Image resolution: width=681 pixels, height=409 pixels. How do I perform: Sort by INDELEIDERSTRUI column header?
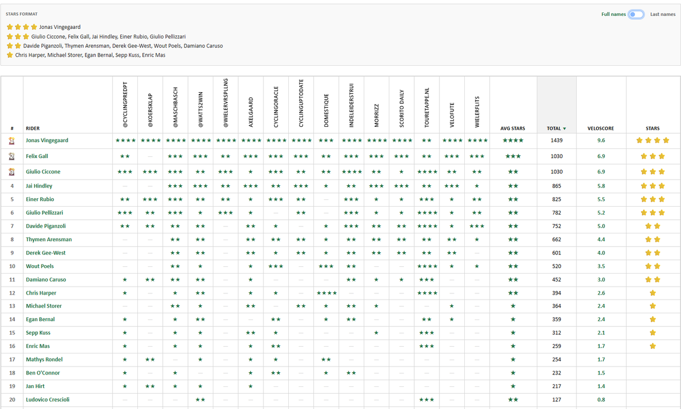tap(351, 104)
